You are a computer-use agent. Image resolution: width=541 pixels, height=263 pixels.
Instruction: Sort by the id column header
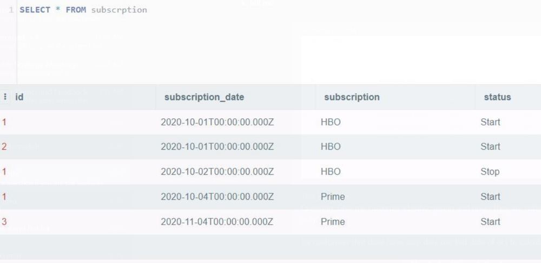pos(19,97)
